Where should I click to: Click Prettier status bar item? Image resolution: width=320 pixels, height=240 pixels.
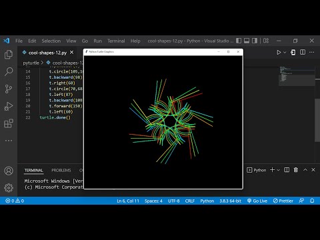(x=283, y=201)
